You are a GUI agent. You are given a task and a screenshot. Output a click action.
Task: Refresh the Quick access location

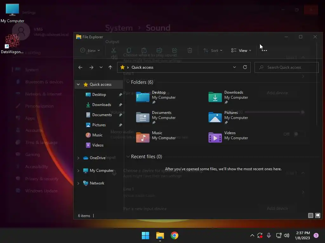245,67
